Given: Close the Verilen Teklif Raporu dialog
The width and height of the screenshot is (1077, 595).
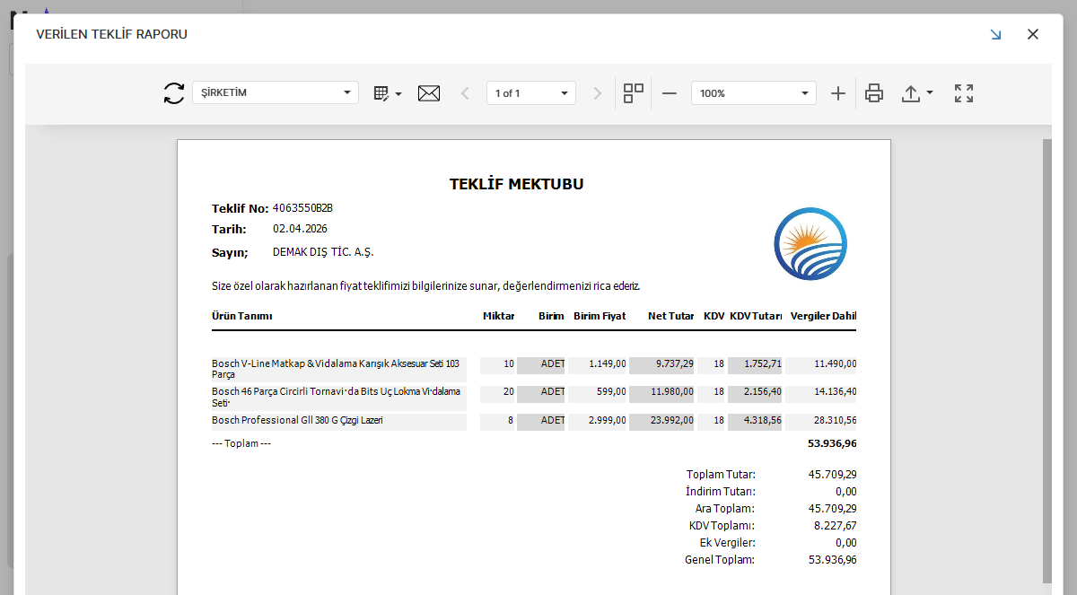Looking at the screenshot, I should [1033, 34].
